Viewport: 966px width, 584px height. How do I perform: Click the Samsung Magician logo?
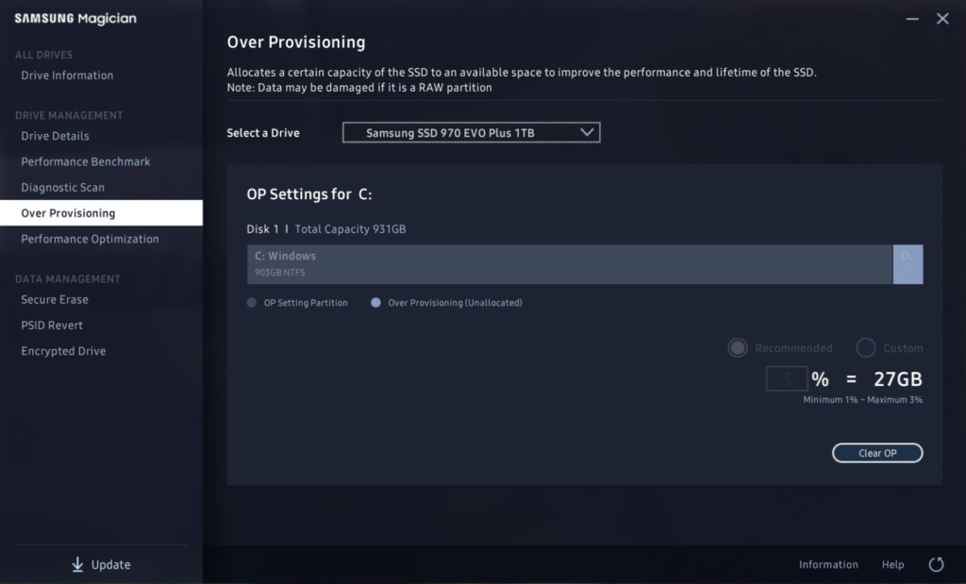point(75,19)
